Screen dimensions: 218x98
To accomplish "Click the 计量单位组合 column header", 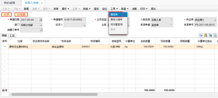I will 205,41.
